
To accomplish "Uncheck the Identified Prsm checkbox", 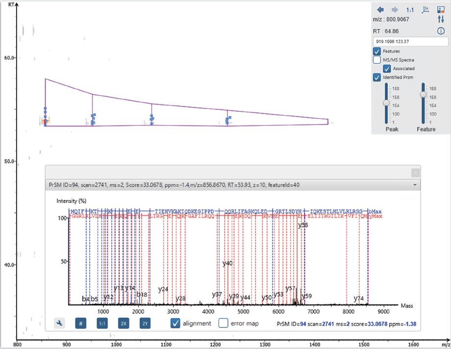I will pyautogui.click(x=377, y=77).
